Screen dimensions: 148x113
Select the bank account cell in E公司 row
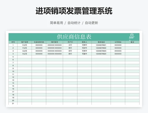point(54,45)
